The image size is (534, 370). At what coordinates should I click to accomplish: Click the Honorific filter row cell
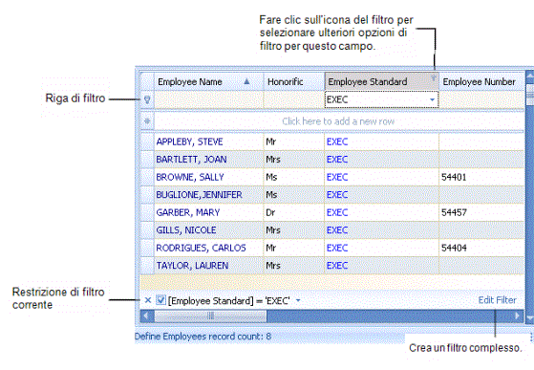294,99
